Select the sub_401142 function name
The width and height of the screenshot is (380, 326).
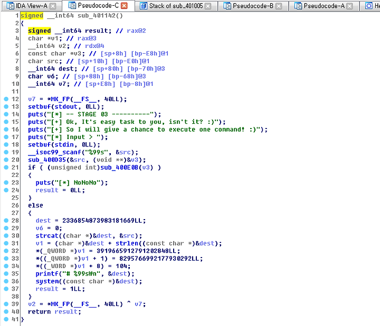point(97,16)
